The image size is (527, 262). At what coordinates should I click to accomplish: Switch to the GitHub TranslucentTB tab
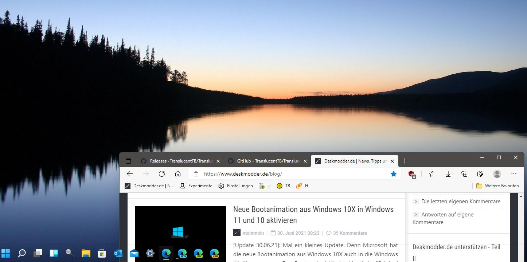click(x=266, y=161)
